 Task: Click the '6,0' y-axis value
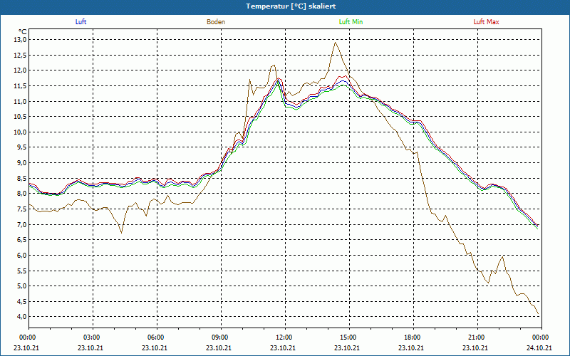pyautogui.click(x=22, y=255)
